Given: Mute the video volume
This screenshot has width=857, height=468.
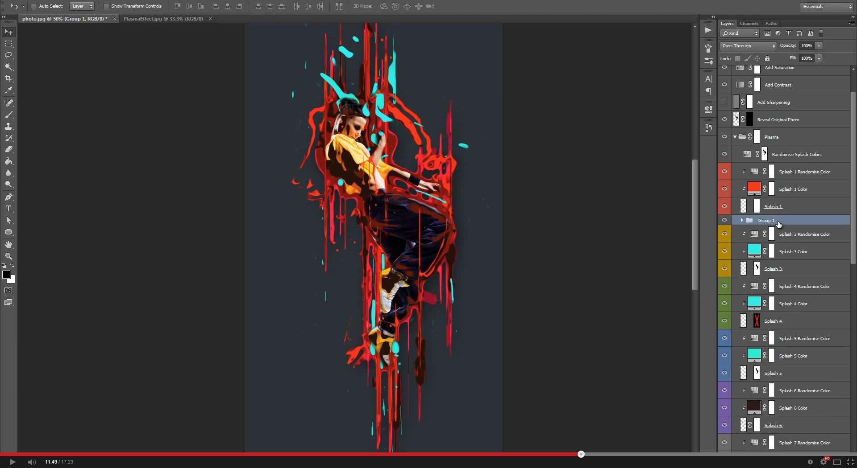Looking at the screenshot, I should tap(32, 462).
